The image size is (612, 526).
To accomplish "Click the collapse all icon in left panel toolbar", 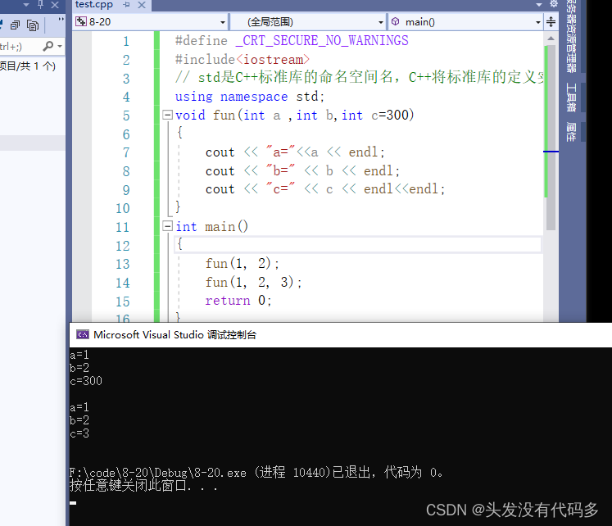I will (x=16, y=25).
